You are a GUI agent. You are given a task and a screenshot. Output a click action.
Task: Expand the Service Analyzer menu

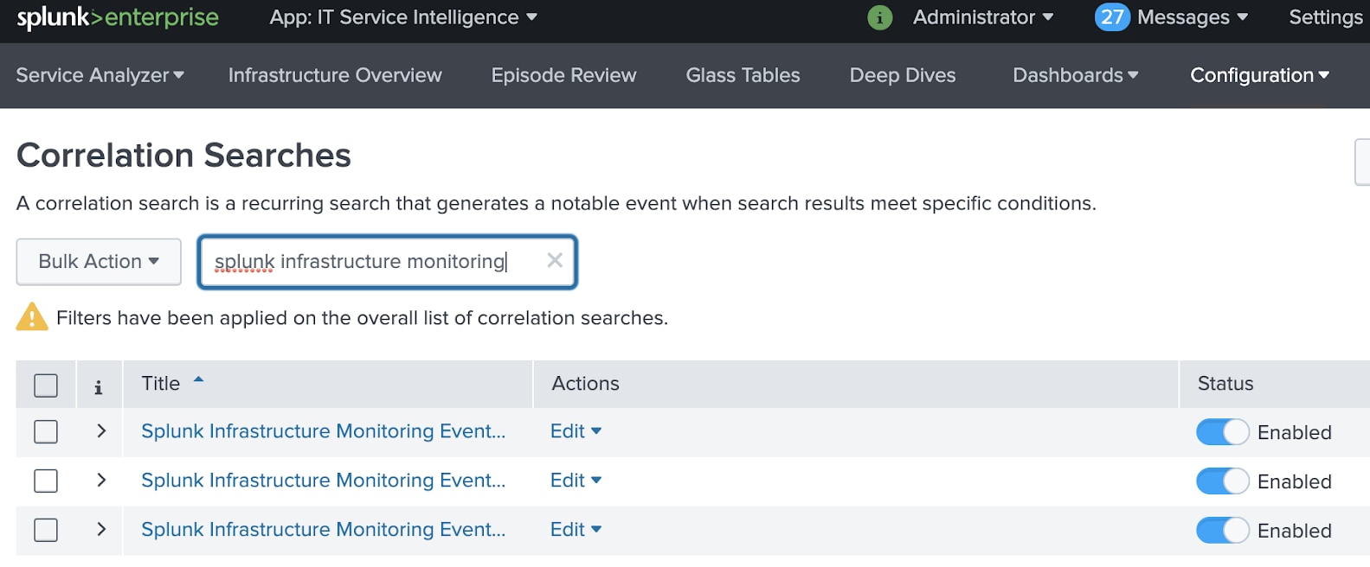(x=100, y=75)
